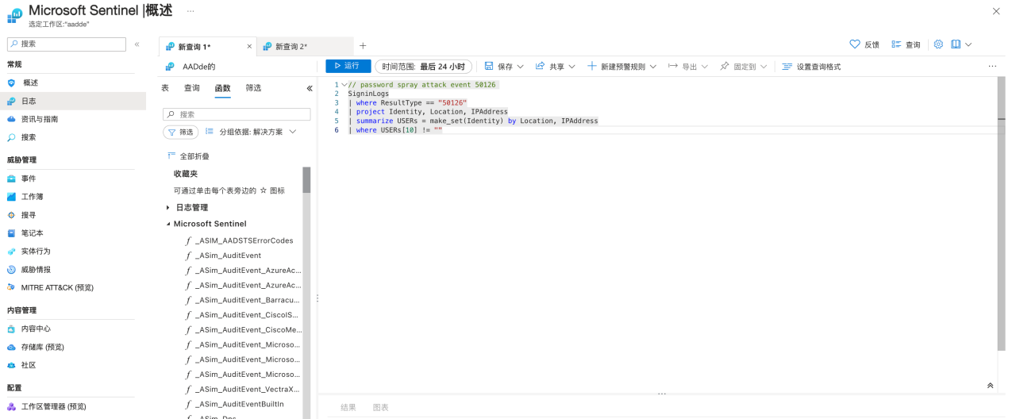Focus the functions search field
The height and width of the screenshot is (419, 1016).
tap(237, 114)
